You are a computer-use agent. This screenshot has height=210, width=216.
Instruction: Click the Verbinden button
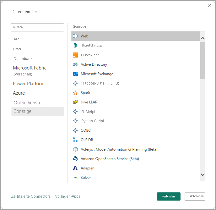(169, 196)
